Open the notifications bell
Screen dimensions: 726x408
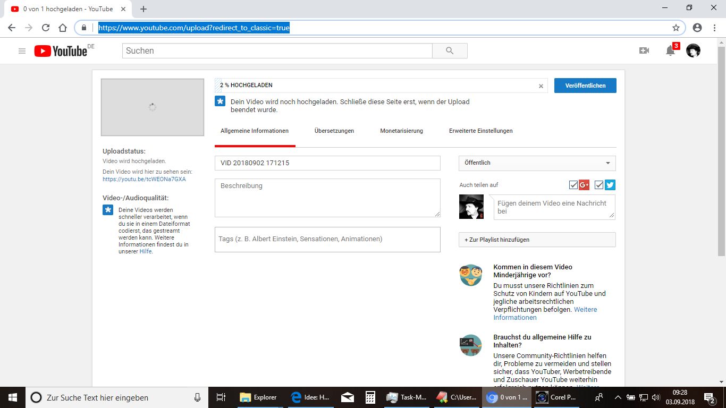pos(671,50)
